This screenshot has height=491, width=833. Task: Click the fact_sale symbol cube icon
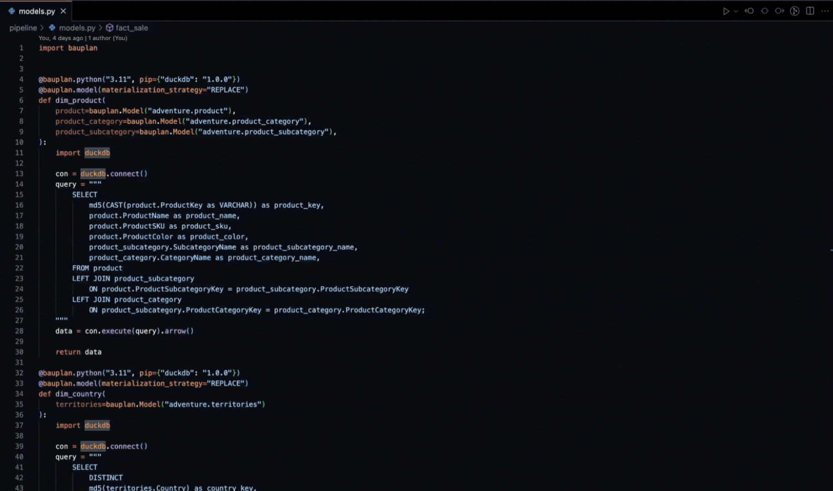tap(110, 28)
